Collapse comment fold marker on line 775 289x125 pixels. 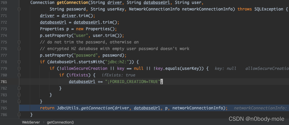tap(19, 42)
